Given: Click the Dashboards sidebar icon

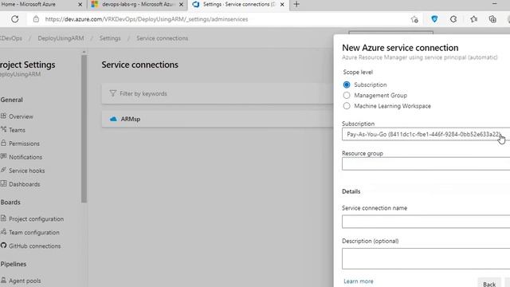Looking at the screenshot, I should 3,184.
